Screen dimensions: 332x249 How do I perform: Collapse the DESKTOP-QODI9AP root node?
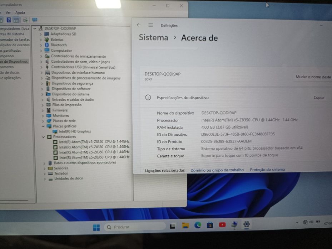[x=35, y=29]
